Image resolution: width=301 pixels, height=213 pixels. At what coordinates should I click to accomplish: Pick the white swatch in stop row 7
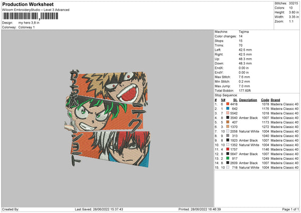pos(228,131)
